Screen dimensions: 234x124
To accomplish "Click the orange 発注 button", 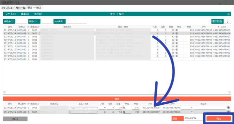I will coord(219,119).
